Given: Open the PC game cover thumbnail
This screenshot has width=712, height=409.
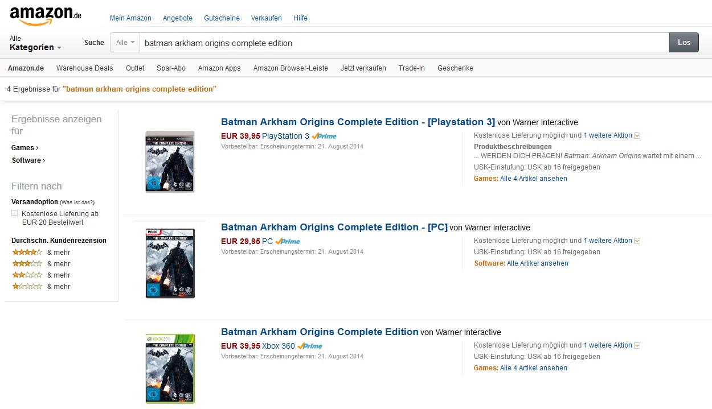Looking at the screenshot, I should click(x=170, y=263).
